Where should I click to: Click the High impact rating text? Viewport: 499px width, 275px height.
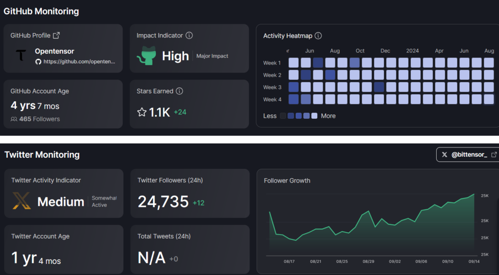point(175,56)
